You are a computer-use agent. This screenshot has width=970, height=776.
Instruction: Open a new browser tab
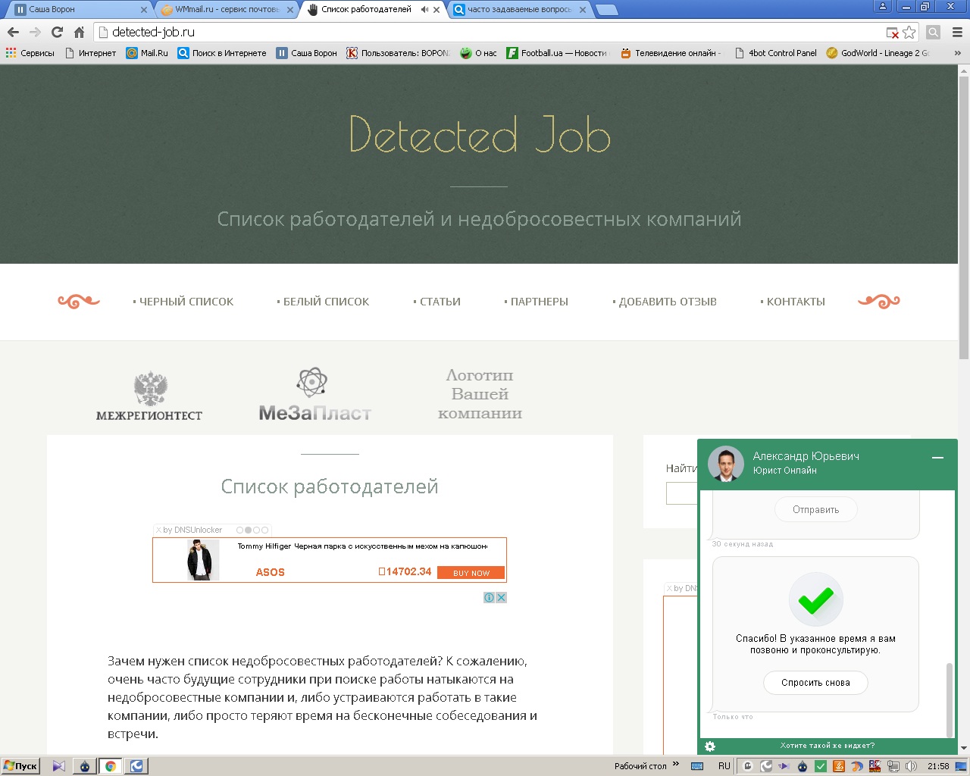coord(607,10)
